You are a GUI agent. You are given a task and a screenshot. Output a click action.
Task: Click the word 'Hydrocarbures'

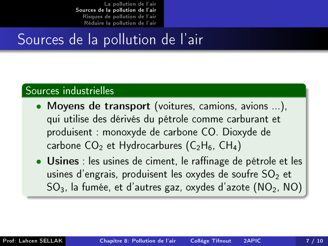pos(153,145)
